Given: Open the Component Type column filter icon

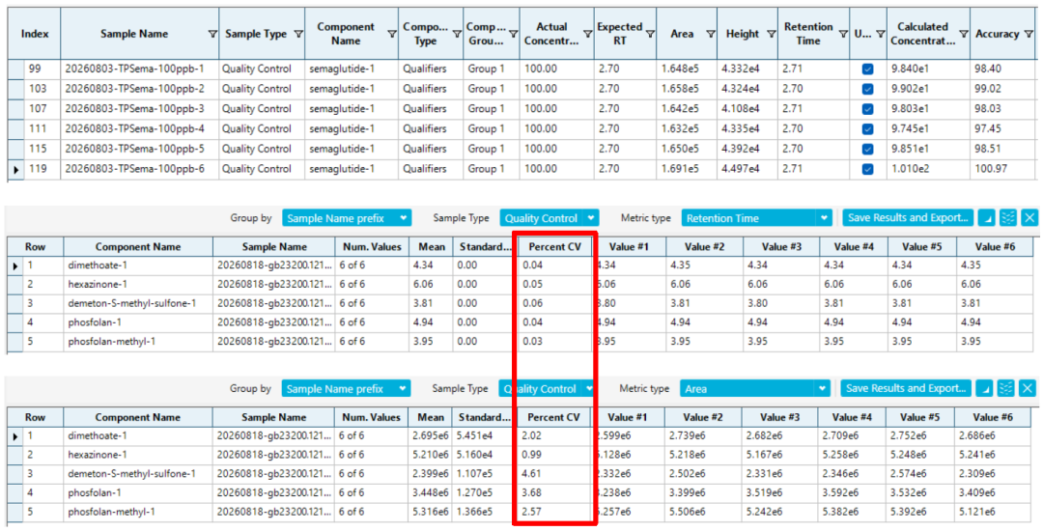Looking at the screenshot, I should click(457, 34).
